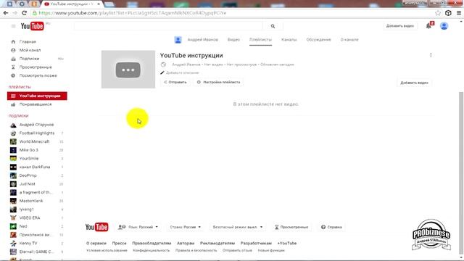
Task: Open the Разработчикам footer link
Action: tap(256, 244)
